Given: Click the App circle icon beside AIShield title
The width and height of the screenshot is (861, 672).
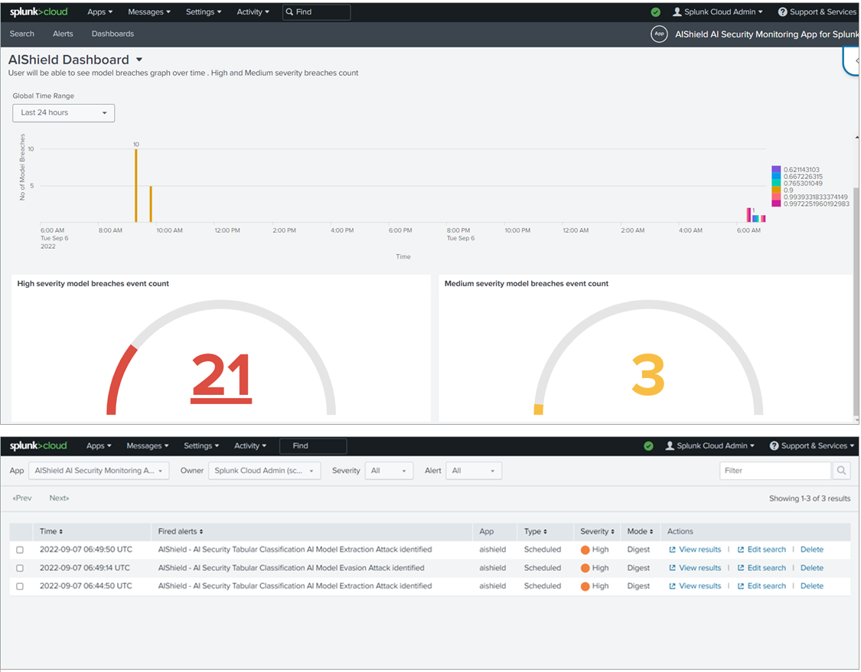Looking at the screenshot, I should [x=659, y=34].
